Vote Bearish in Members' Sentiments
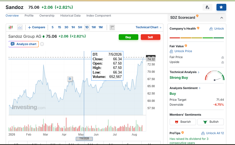Viewport: 235px width, 145px height. coord(183,122)
